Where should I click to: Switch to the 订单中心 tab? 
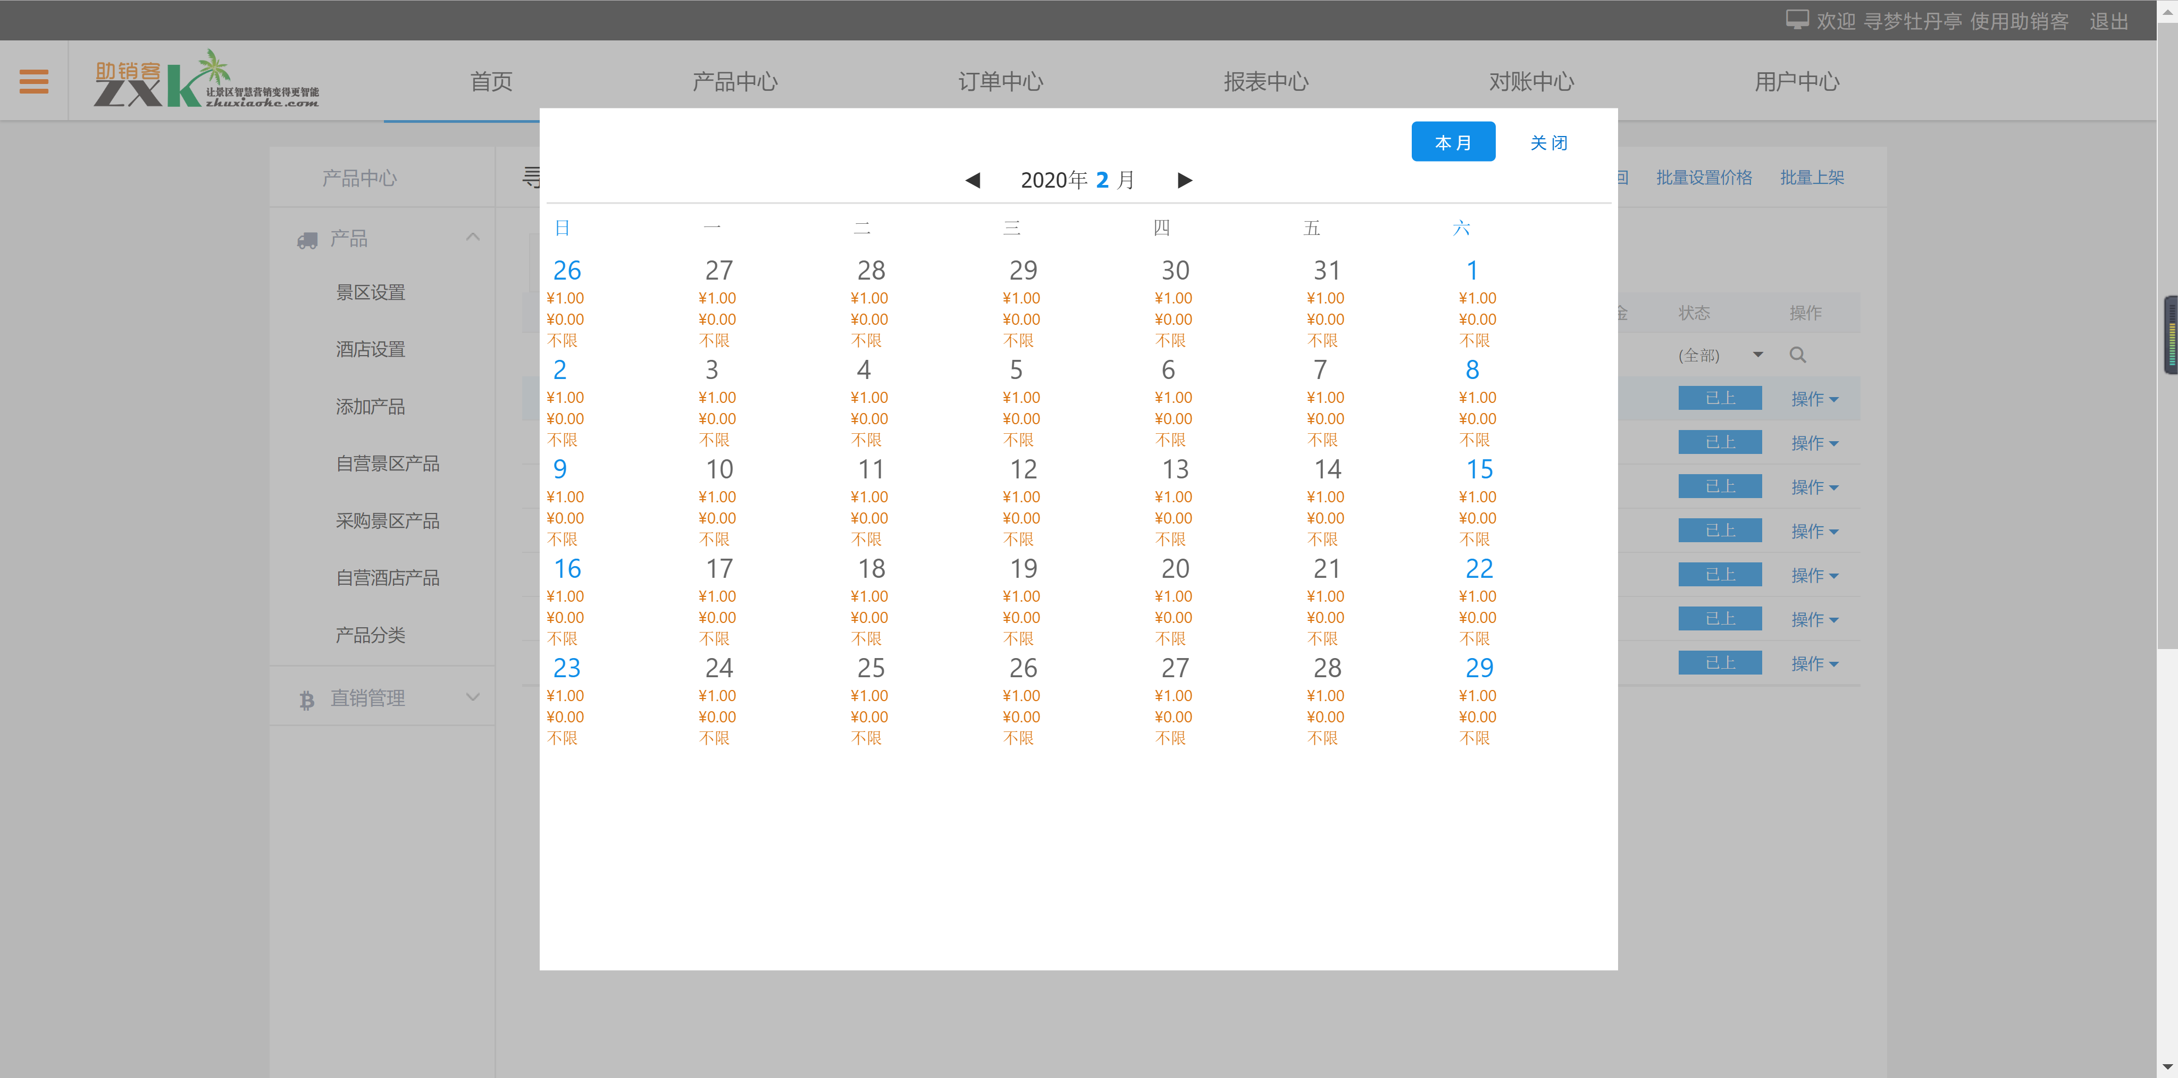coord(1001,81)
